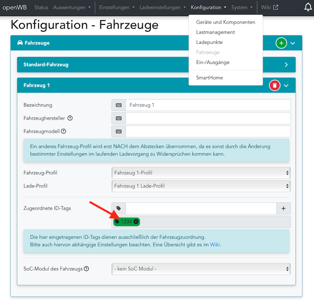This screenshot has width=314, height=300.
Task: Open SmartHome from the menu
Action: click(x=209, y=78)
